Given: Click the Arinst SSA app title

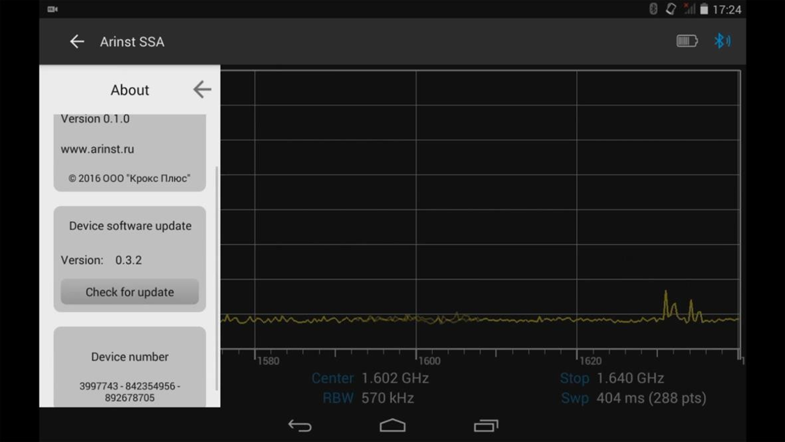Looking at the screenshot, I should pyautogui.click(x=132, y=41).
